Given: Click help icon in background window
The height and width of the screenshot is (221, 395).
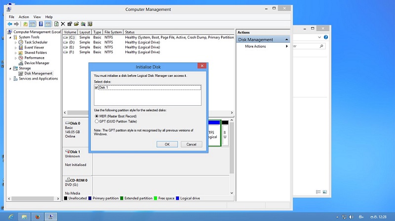Looking at the screenshot, I should click(x=326, y=37).
